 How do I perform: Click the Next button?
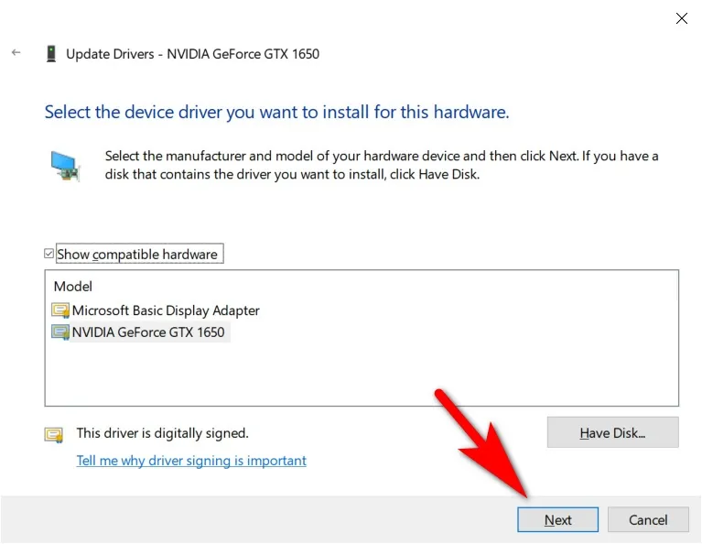click(x=557, y=519)
